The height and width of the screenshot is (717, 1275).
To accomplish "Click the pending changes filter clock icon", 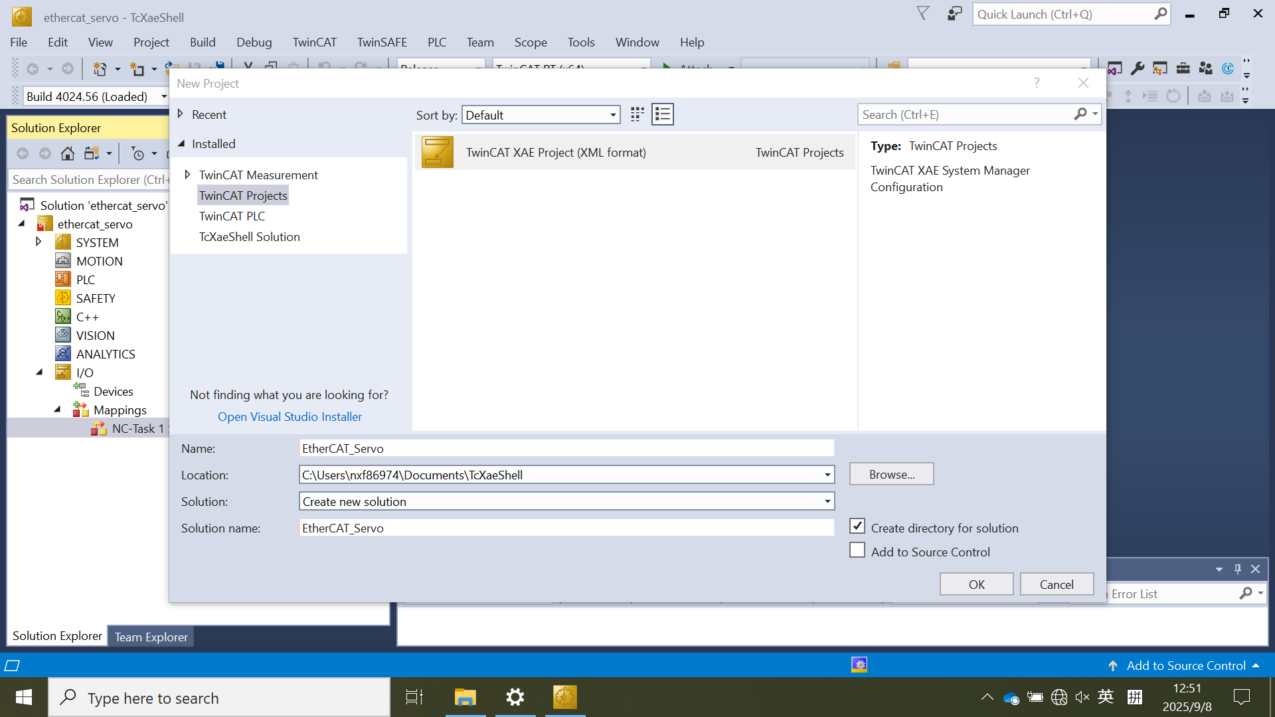I will tap(137, 154).
